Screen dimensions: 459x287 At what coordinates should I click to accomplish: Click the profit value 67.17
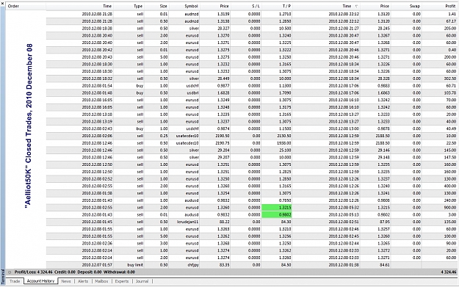tap(451, 21)
